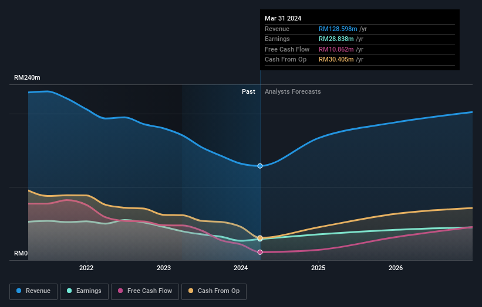
Task: Click the RM30.405m cash from op value
Action: [336, 60]
